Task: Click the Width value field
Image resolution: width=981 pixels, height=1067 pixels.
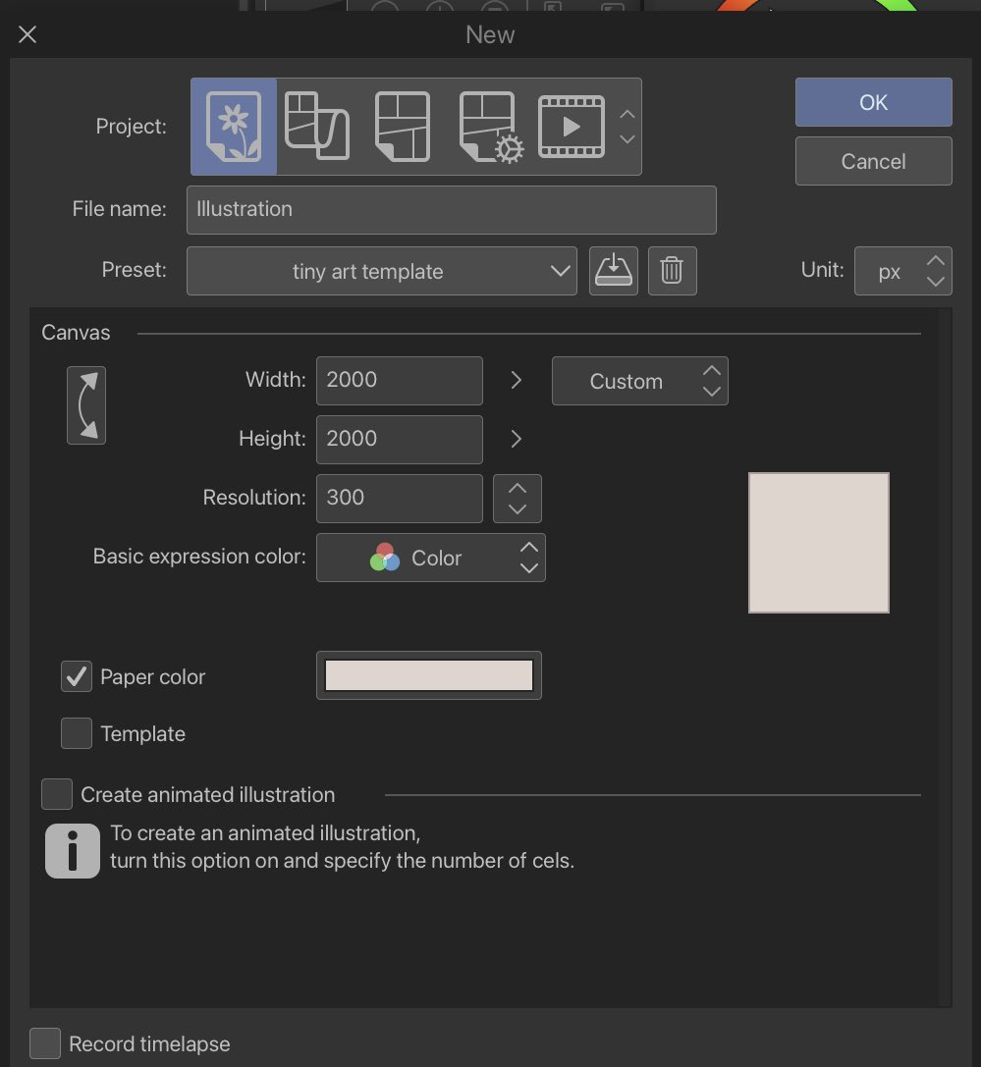Action: (x=400, y=381)
